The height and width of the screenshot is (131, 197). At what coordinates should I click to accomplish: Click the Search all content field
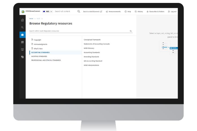click(64, 11)
